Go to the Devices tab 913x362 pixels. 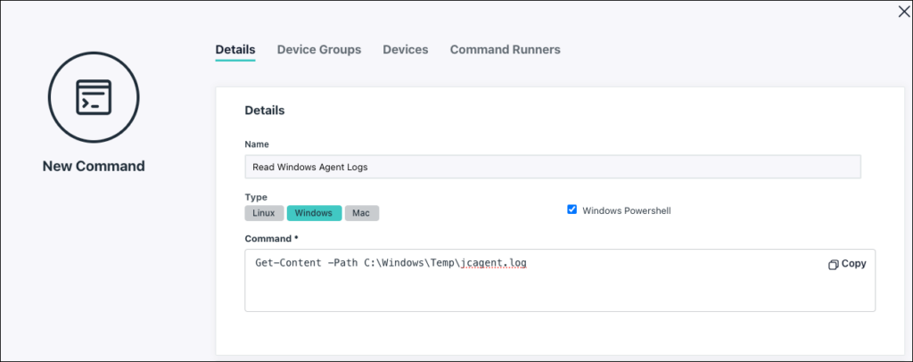[x=405, y=50]
